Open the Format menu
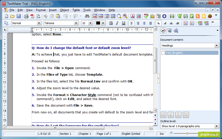This screenshot has height=139, width=222. tap(41, 10)
